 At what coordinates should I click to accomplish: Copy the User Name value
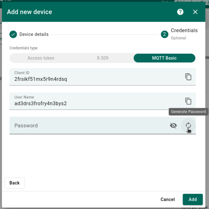point(188,101)
